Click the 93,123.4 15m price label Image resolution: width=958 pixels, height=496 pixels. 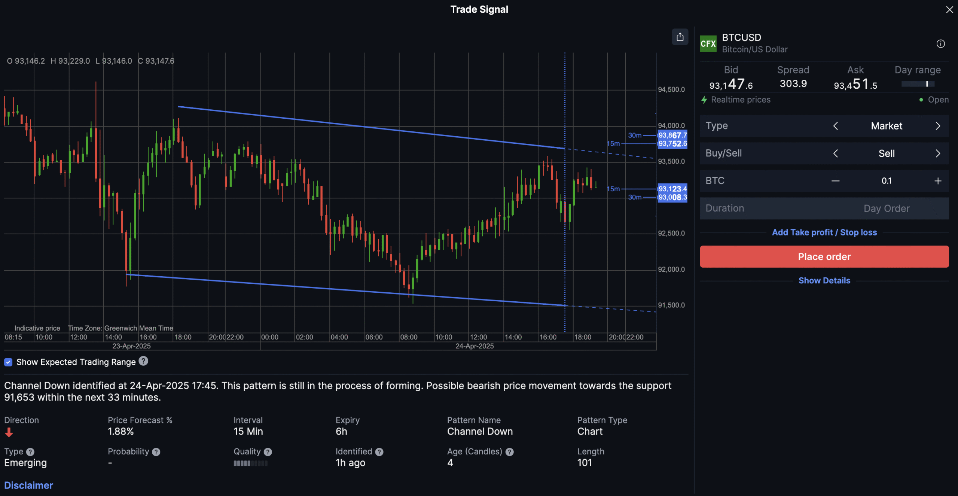click(x=672, y=189)
